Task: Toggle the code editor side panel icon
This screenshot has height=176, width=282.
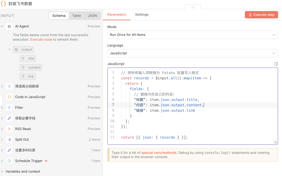Action: (x=276, y=64)
